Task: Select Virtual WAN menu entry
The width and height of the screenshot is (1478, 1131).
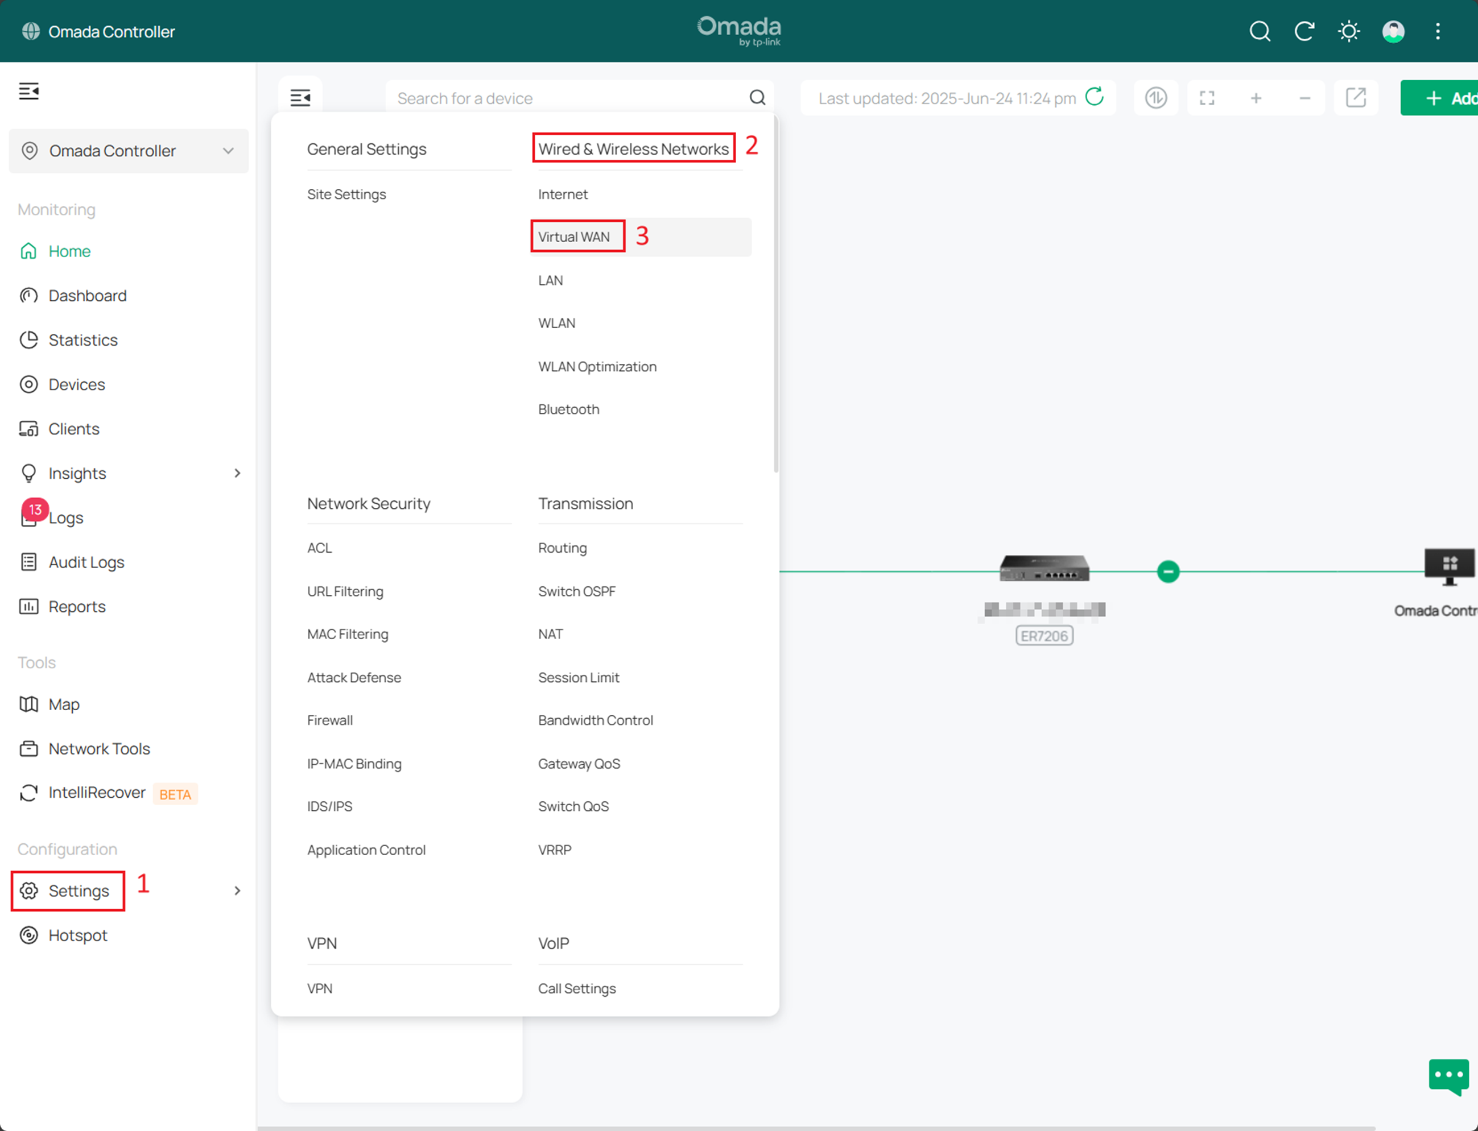Action: [x=573, y=237]
